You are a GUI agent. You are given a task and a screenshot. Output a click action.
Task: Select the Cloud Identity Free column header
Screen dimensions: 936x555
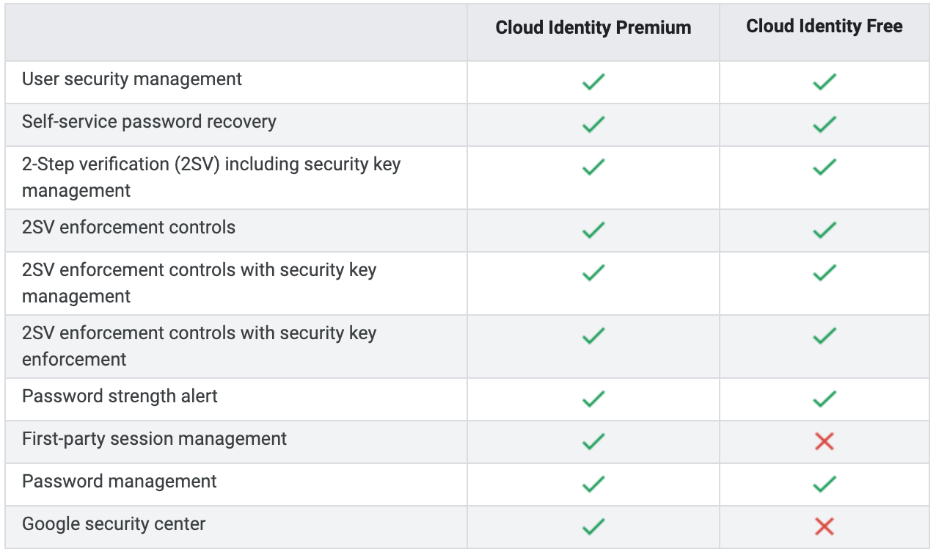coord(825,26)
